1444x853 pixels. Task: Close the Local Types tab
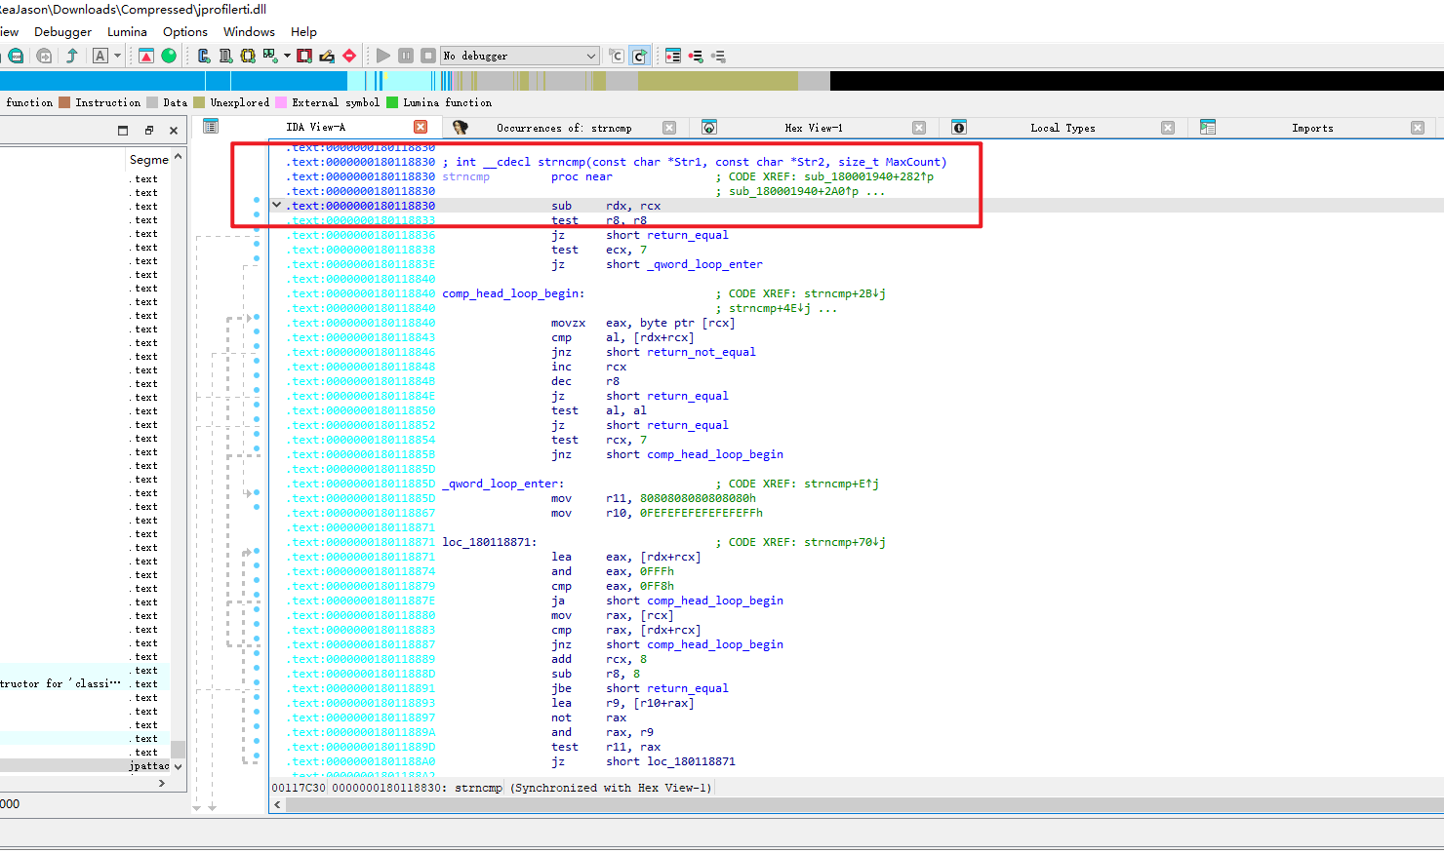tap(1167, 128)
